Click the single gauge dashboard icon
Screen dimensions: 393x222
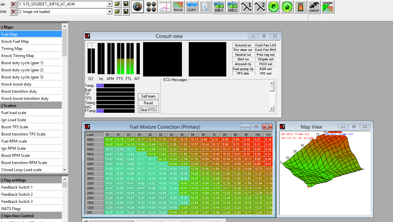[138, 6]
